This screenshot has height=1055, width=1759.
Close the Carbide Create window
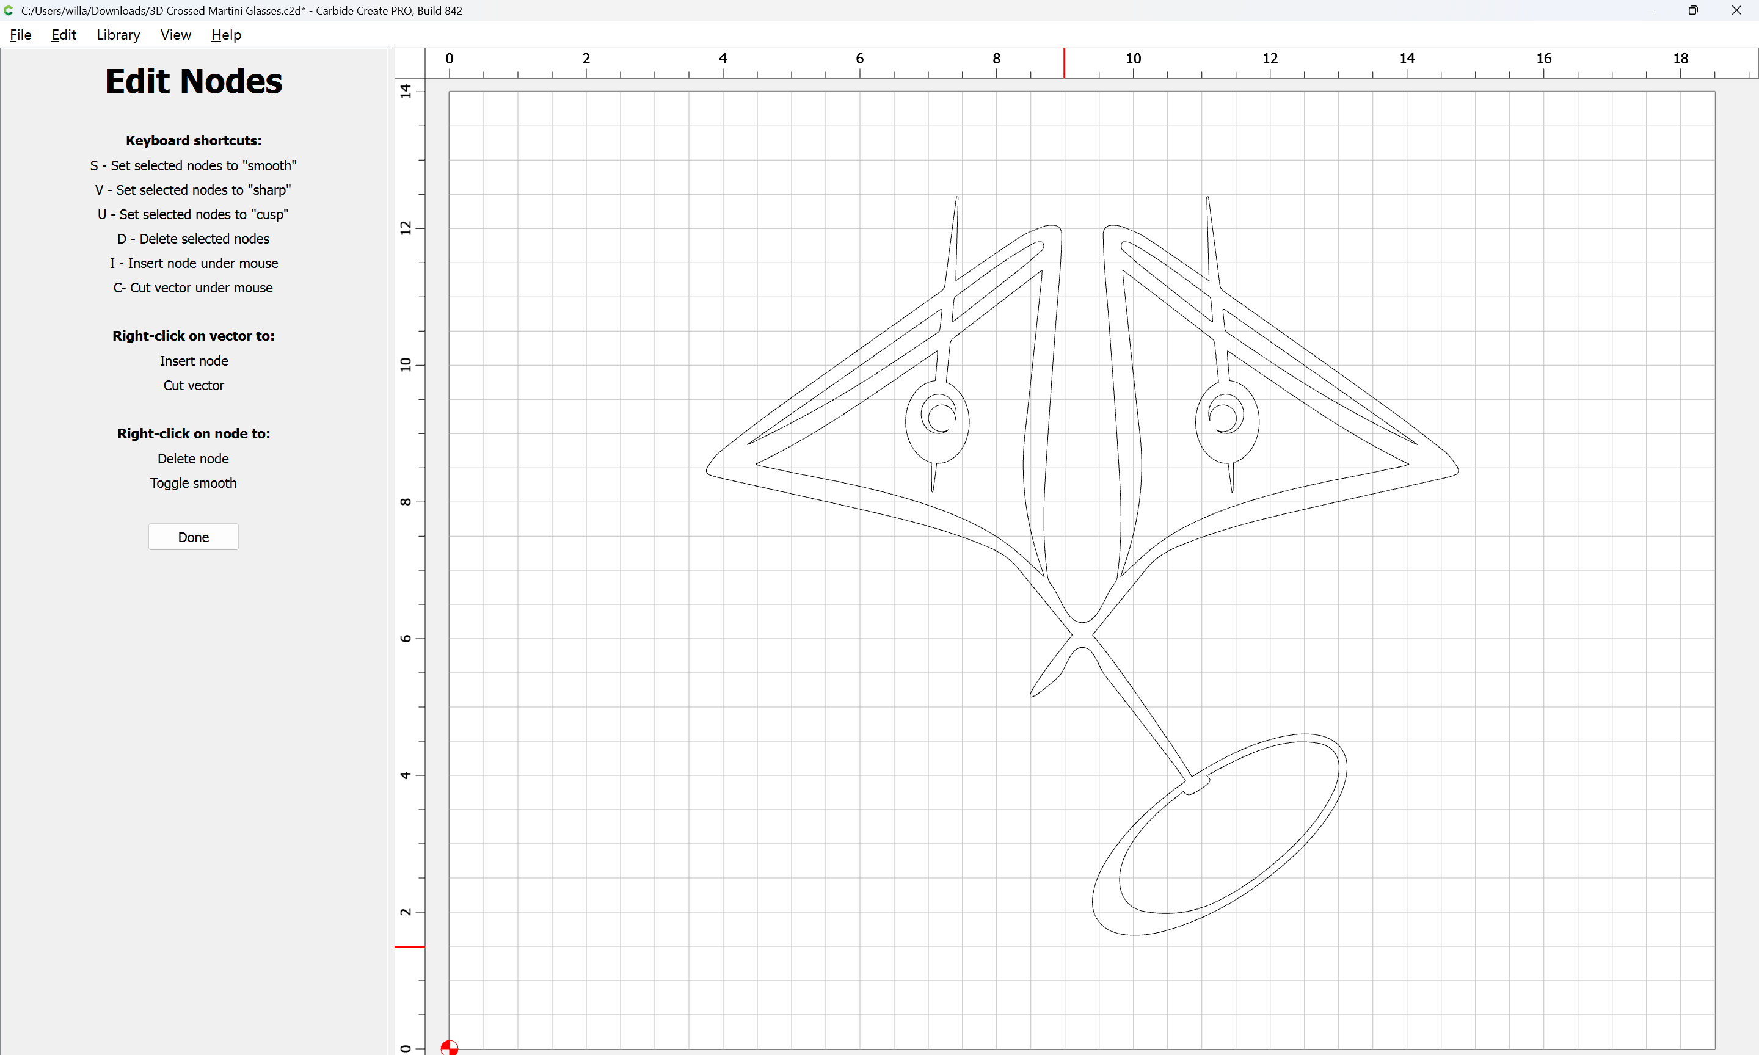[x=1736, y=10]
